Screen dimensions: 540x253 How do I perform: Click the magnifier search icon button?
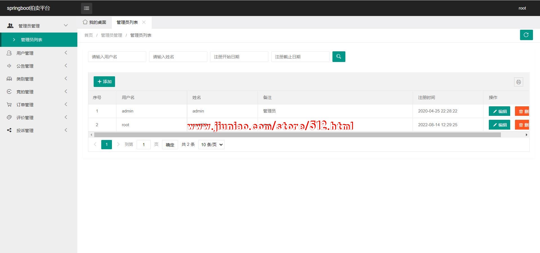pyautogui.click(x=339, y=57)
